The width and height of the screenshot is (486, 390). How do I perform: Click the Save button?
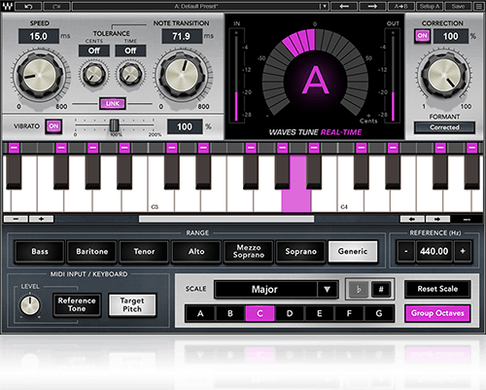coord(458,6)
